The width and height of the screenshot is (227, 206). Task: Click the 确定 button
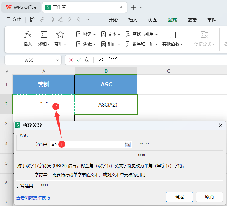pos(179,197)
